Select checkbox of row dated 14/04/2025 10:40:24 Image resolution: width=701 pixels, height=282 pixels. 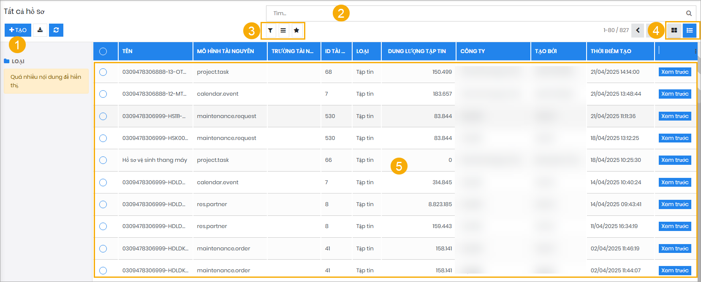(x=103, y=183)
